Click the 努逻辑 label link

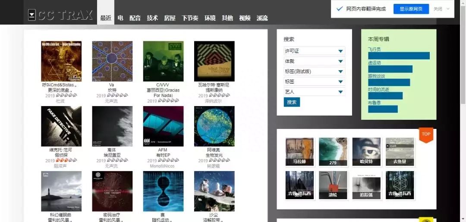coord(214,166)
